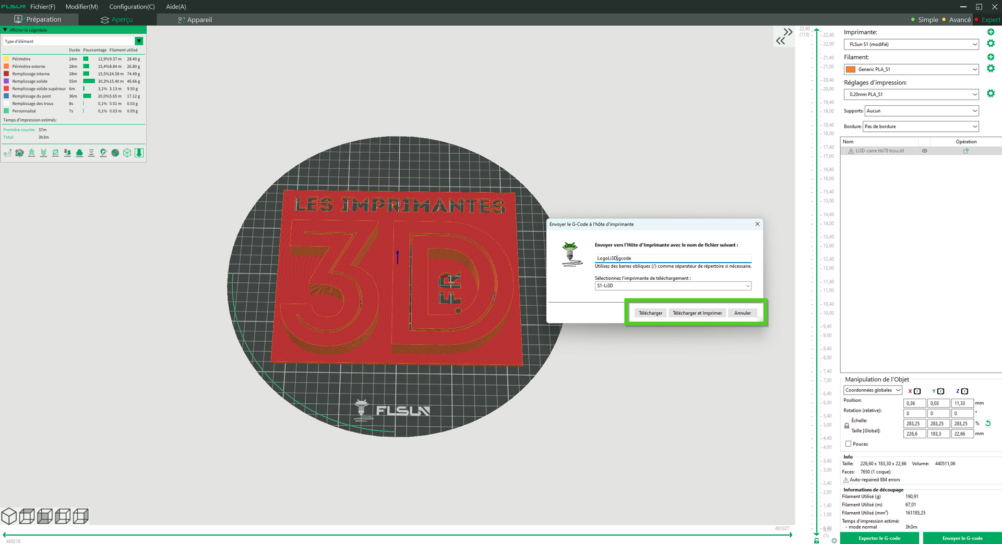Open the S1-Li3D upload printer dropdown
Viewport: 1002px width, 544px height.
[x=673, y=286]
